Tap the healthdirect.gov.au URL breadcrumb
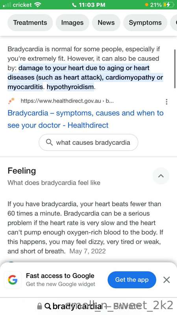 [67, 101]
